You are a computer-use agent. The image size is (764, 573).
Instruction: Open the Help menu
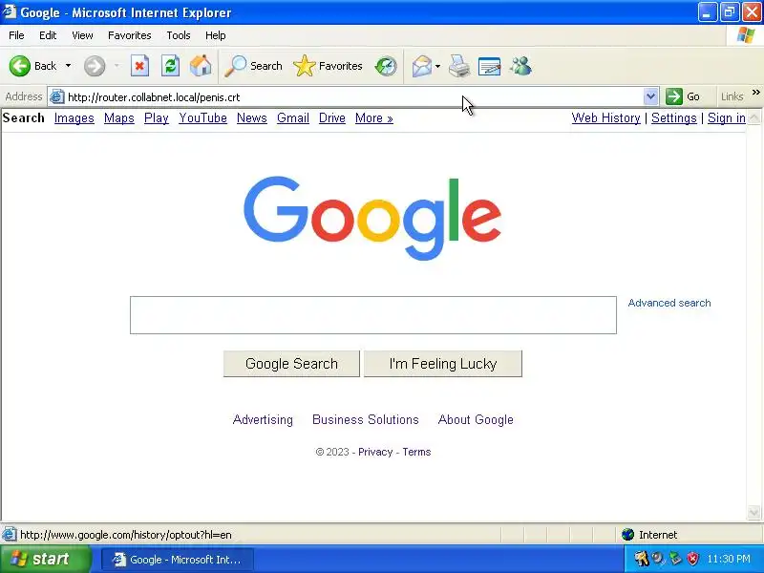[x=216, y=35]
